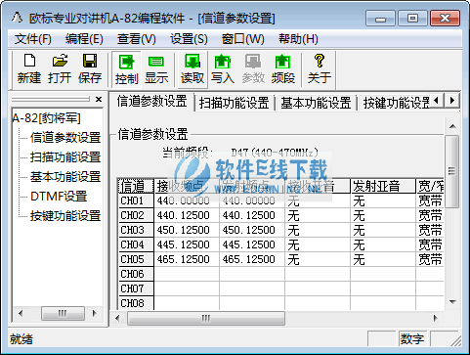Open the 关于 about question-mark icon
This screenshot has width=470, height=355.
click(x=320, y=69)
